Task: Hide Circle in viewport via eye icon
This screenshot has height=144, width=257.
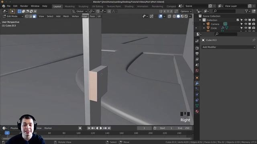Action: point(246,28)
